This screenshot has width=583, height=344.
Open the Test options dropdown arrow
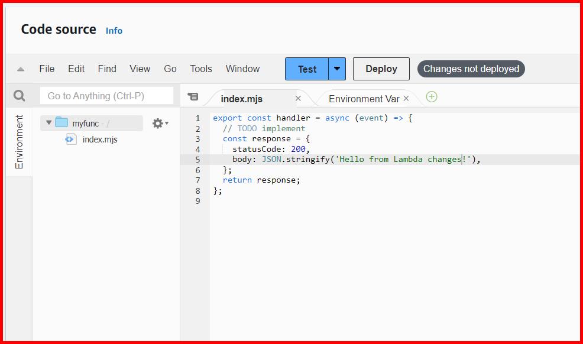(x=336, y=69)
